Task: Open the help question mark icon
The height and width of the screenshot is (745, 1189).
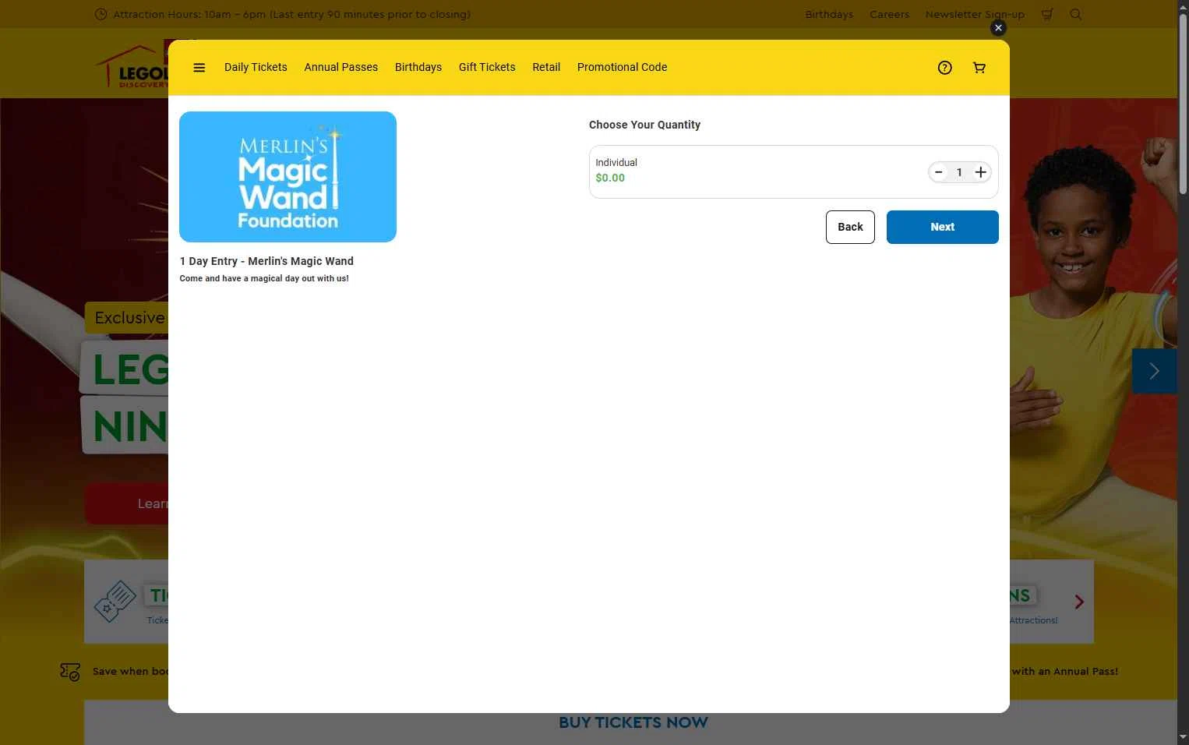Action: pos(944,68)
